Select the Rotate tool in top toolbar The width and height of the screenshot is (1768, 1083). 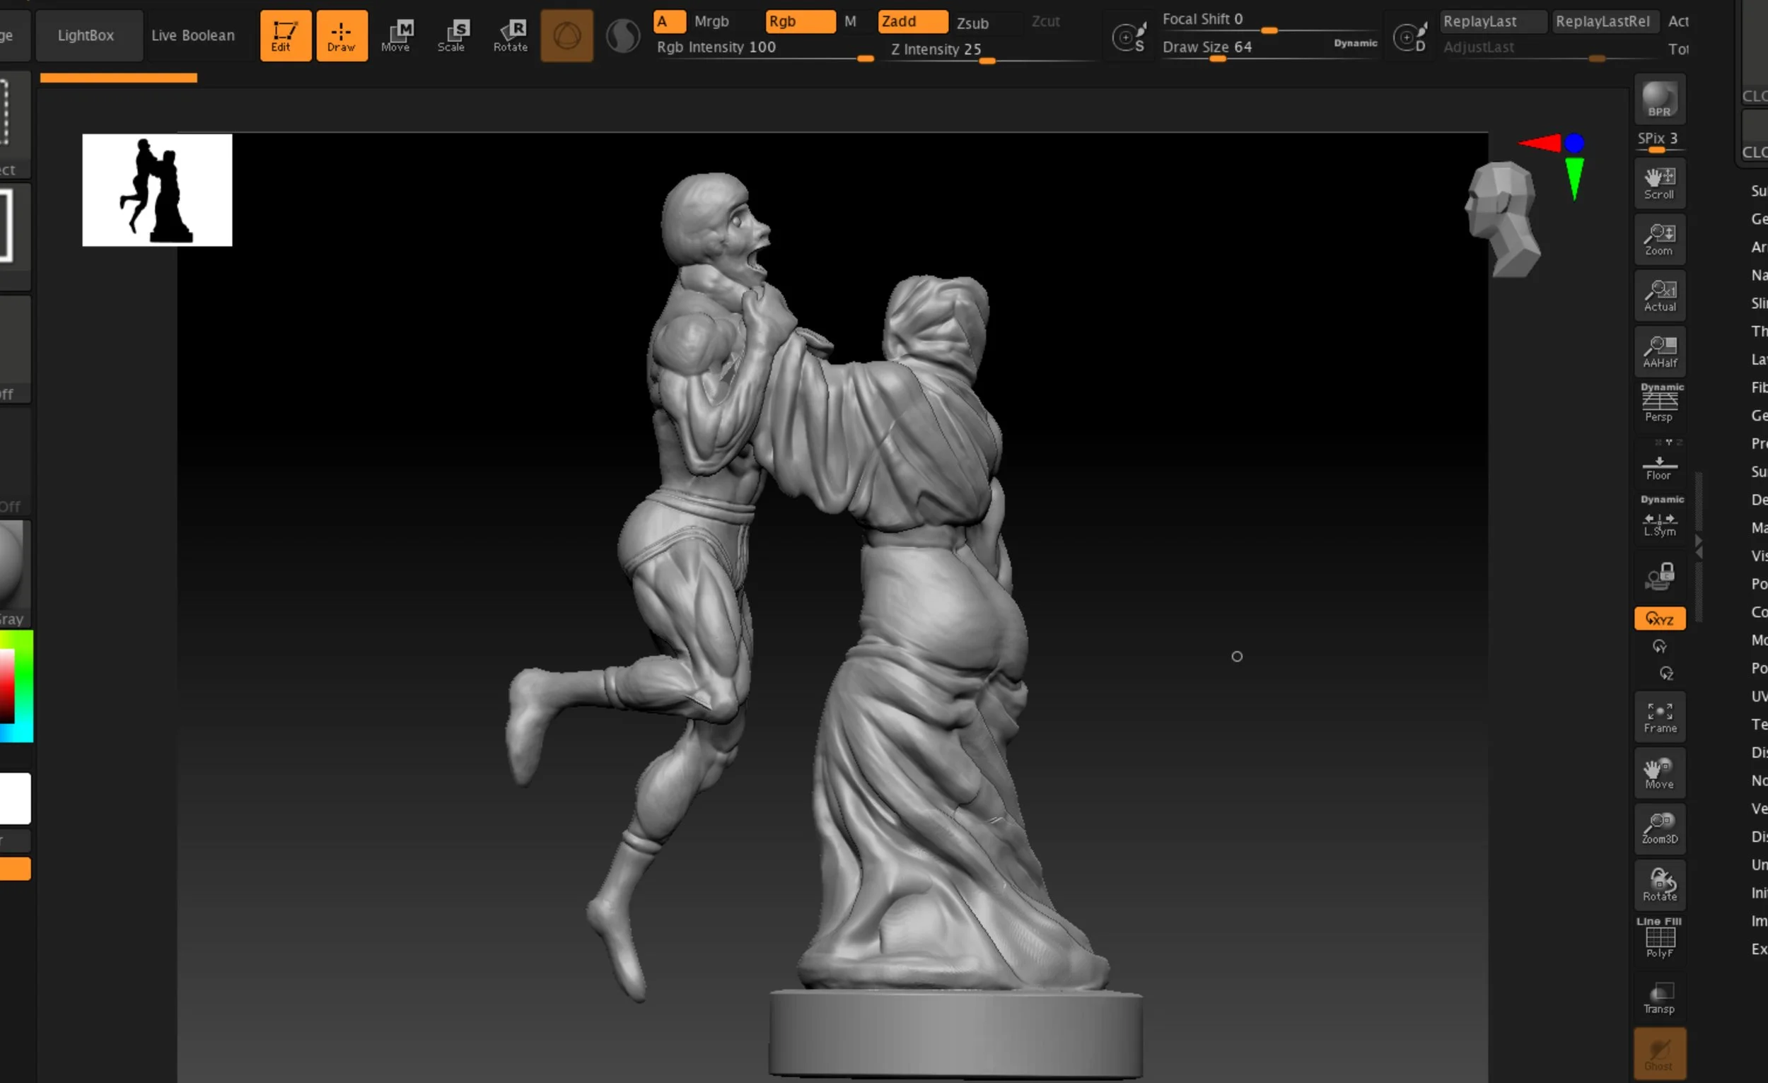[510, 35]
